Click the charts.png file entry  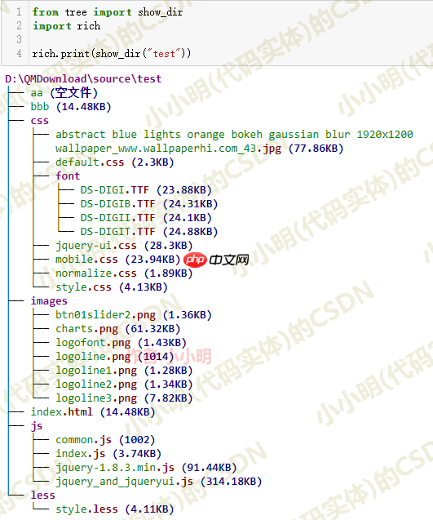[x=118, y=329]
